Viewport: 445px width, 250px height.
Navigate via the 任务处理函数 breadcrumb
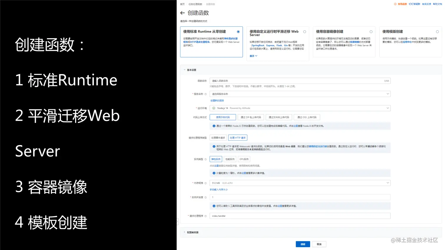tap(195, 4)
